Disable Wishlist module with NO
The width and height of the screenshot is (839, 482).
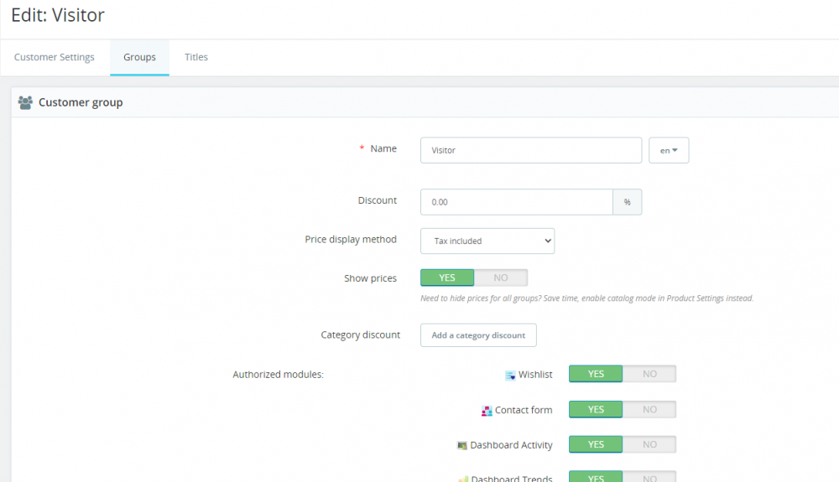649,374
